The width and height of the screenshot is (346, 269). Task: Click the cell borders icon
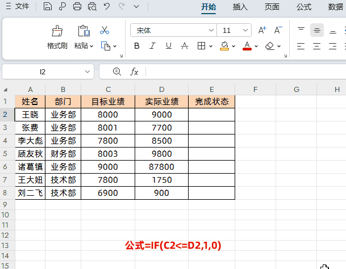point(201,46)
